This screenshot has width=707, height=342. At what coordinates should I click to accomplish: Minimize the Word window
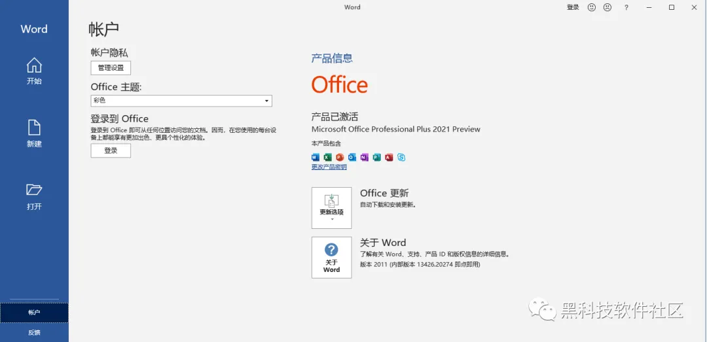[649, 7]
